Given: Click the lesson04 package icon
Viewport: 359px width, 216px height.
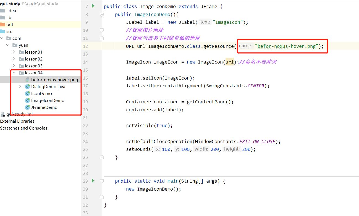Looking at the screenshot, I should pyautogui.click(x=21, y=73).
